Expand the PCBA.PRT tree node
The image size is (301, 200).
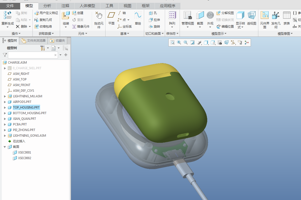click(5, 124)
